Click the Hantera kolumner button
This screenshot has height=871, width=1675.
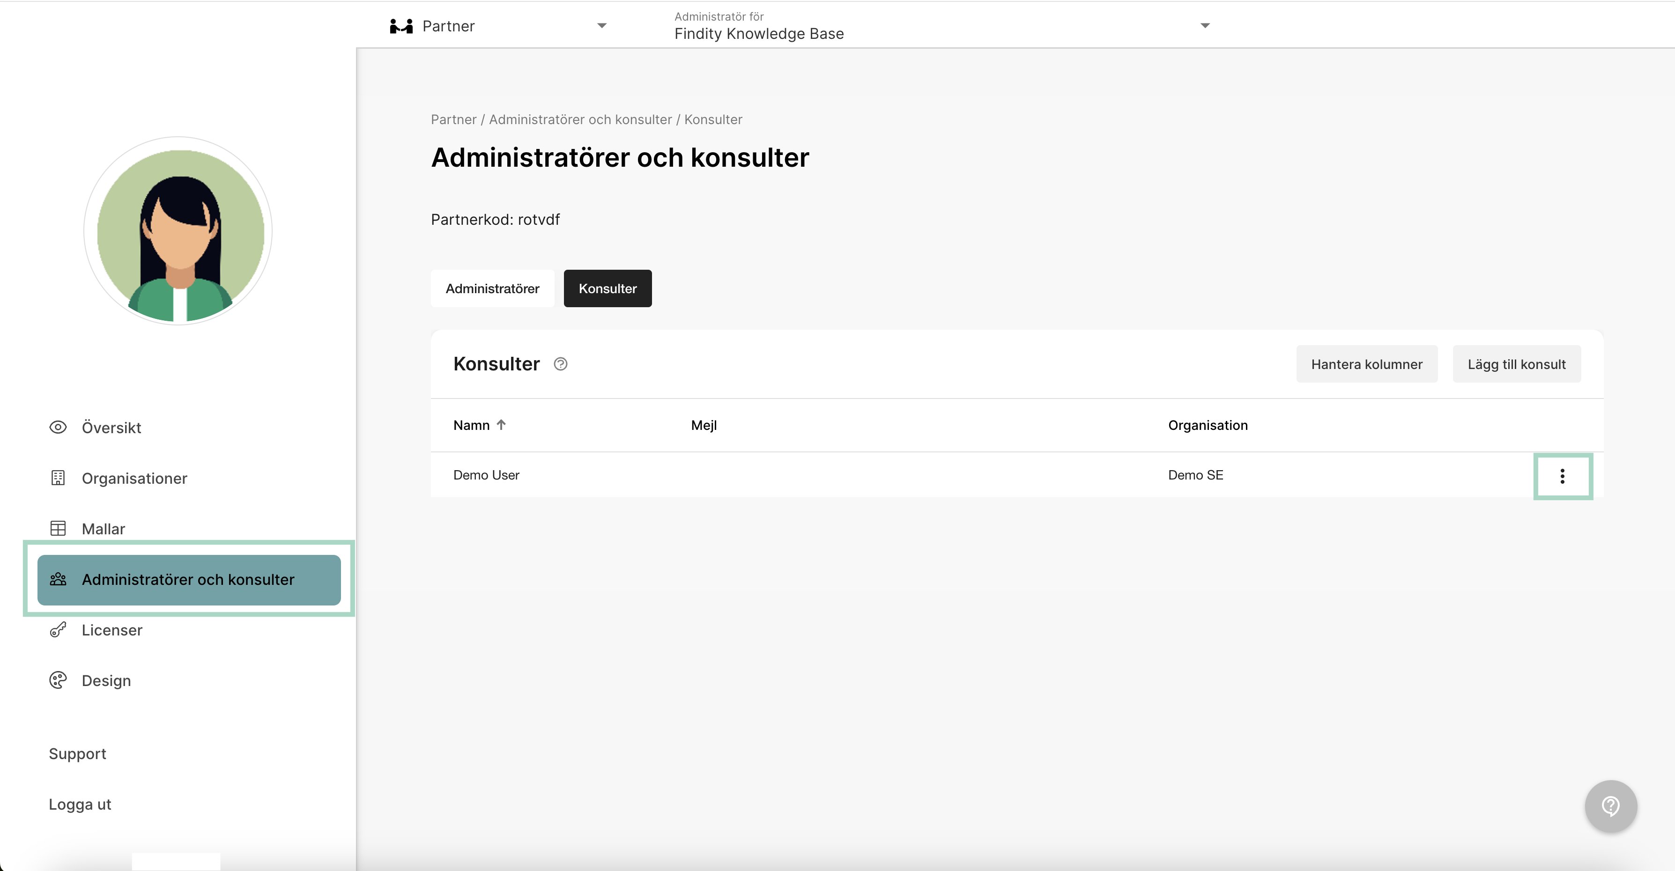click(x=1366, y=364)
